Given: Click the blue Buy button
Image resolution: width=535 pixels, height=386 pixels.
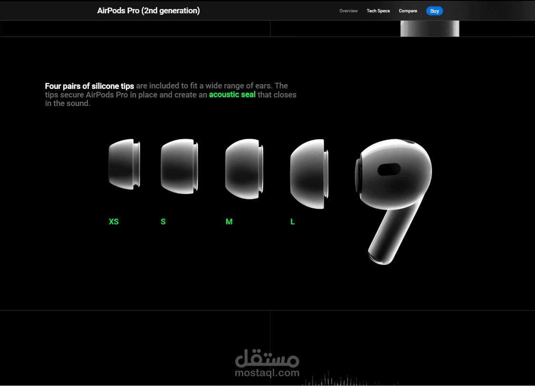Looking at the screenshot, I should click(x=434, y=11).
